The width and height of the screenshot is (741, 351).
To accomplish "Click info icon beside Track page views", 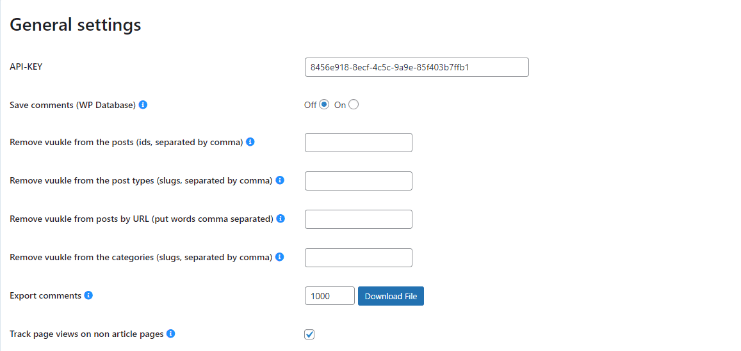I will click(x=171, y=334).
